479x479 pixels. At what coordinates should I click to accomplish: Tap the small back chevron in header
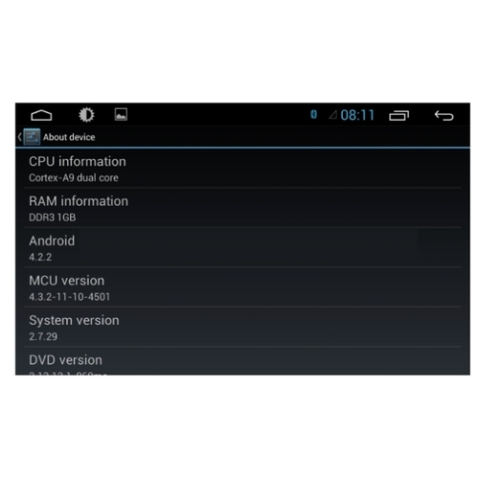[x=20, y=137]
